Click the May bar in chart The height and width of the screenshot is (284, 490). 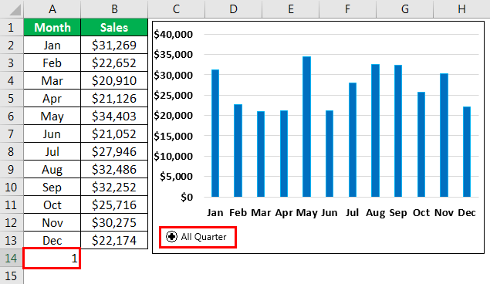(306, 127)
